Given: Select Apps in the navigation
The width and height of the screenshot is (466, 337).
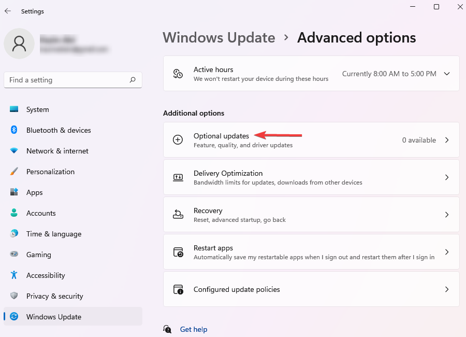Looking at the screenshot, I should 73,192.
